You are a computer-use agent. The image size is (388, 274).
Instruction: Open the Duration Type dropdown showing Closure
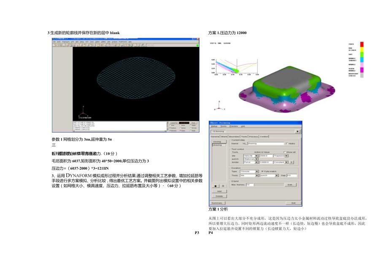click(248, 171)
